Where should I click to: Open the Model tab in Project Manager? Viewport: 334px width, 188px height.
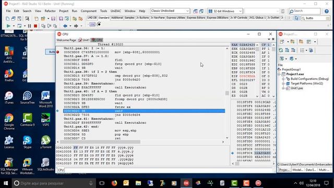(297, 170)
